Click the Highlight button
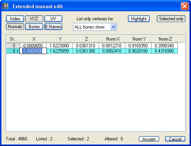The width and height of the screenshot is (191, 146). (139, 19)
